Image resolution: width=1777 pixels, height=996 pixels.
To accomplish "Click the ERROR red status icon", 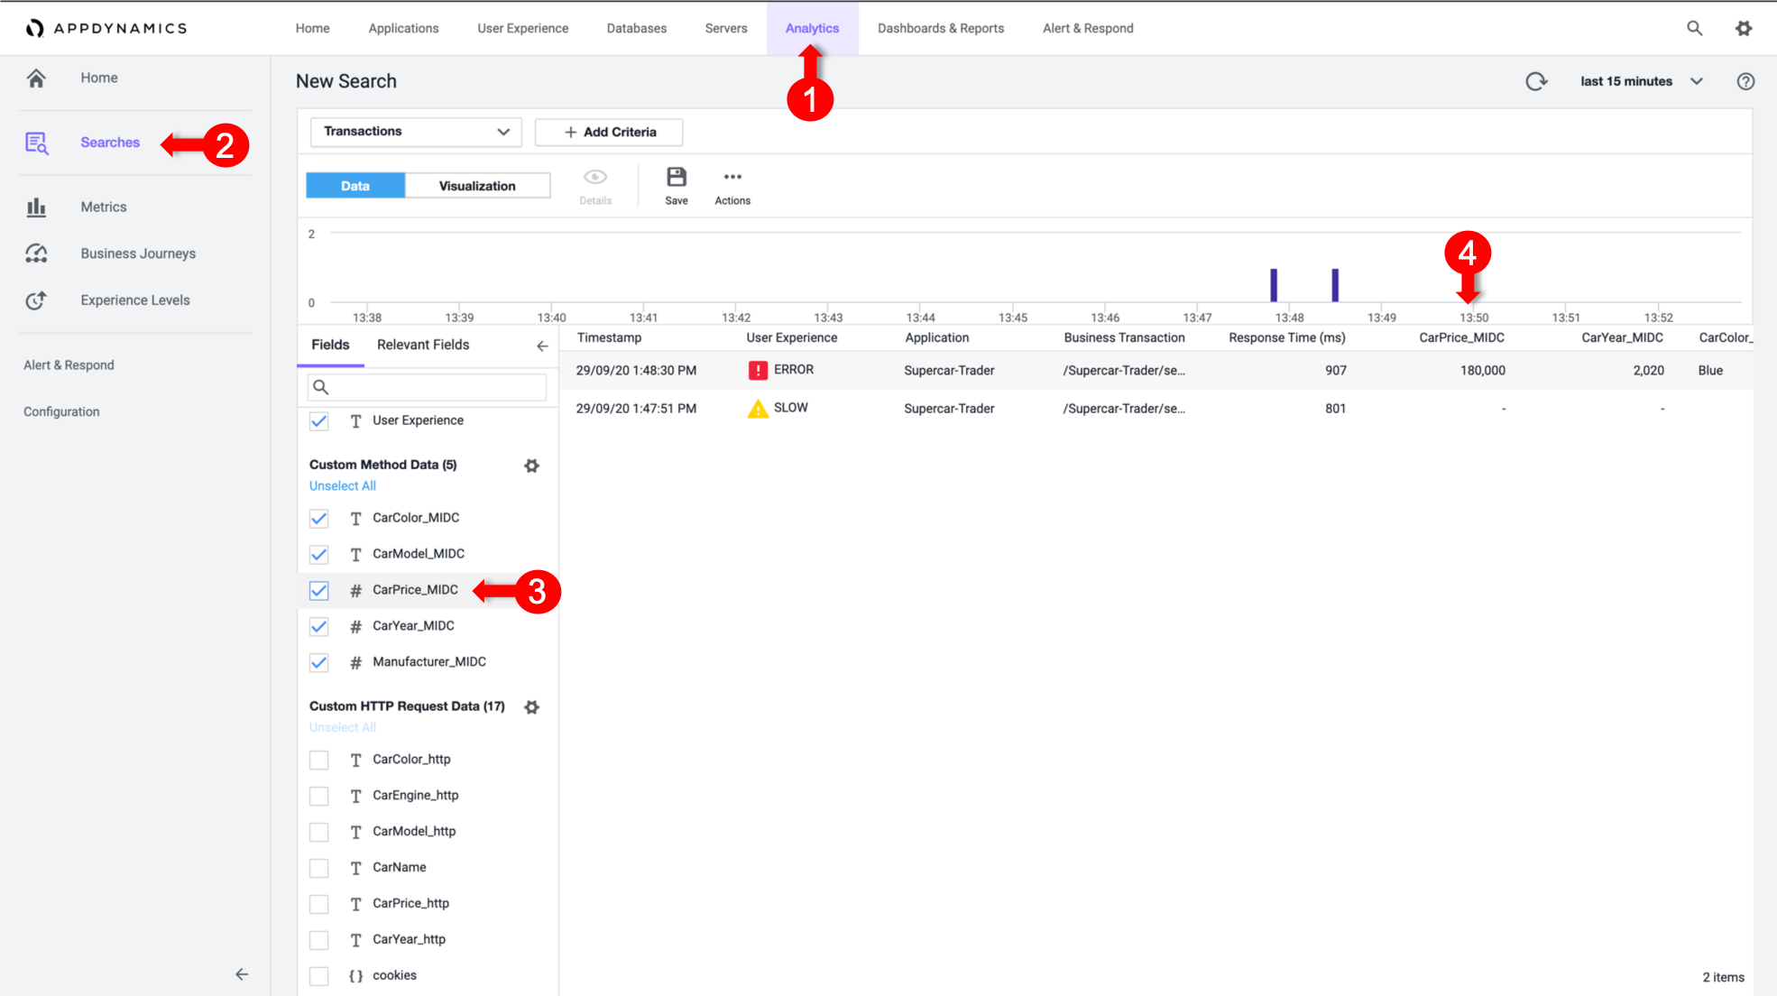I will tap(758, 370).
